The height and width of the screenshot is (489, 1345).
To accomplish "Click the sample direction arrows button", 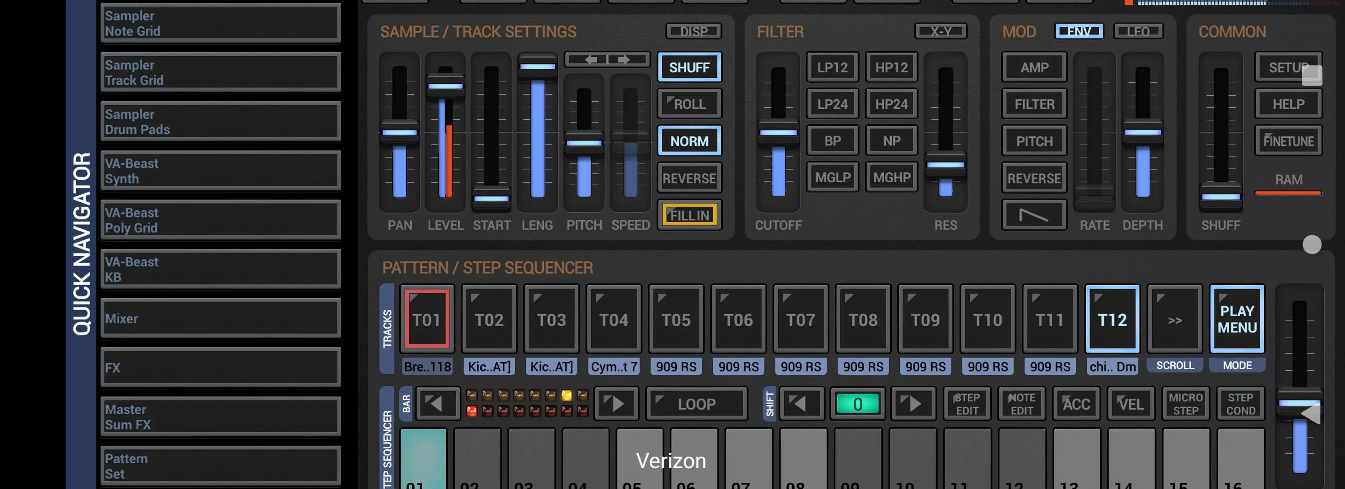I will click(607, 59).
